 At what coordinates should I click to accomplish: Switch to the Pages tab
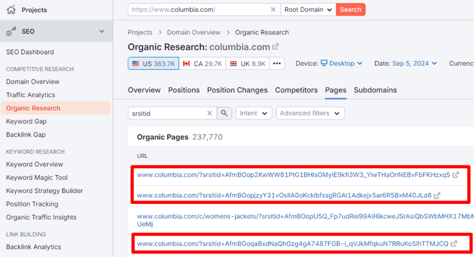click(x=336, y=90)
